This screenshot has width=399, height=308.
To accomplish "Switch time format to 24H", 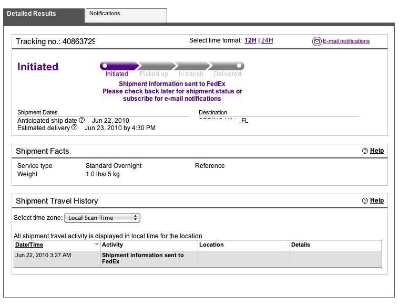I will point(267,40).
